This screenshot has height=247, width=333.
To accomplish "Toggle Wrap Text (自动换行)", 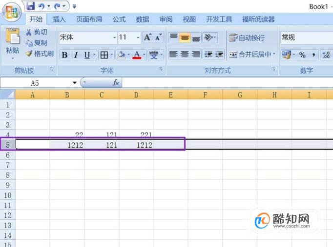I will tap(247, 38).
